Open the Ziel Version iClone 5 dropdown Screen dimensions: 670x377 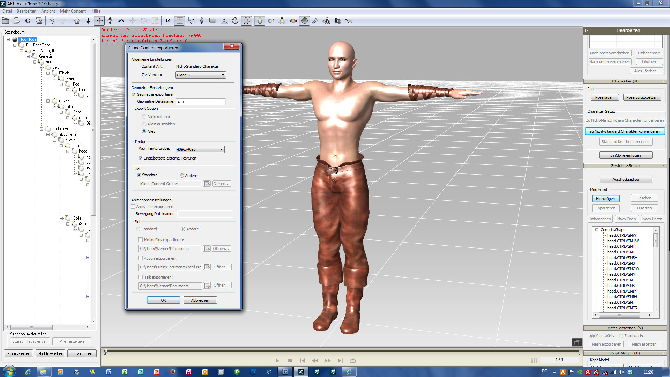(200, 75)
